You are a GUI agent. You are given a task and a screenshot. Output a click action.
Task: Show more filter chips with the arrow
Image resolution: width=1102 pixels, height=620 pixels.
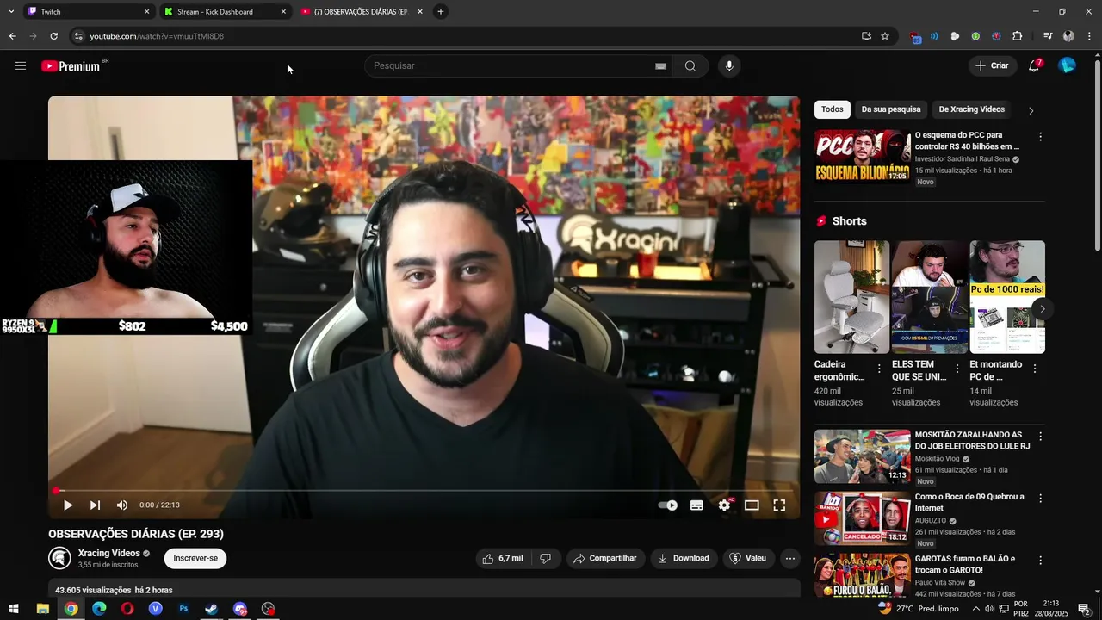pyautogui.click(x=1031, y=110)
